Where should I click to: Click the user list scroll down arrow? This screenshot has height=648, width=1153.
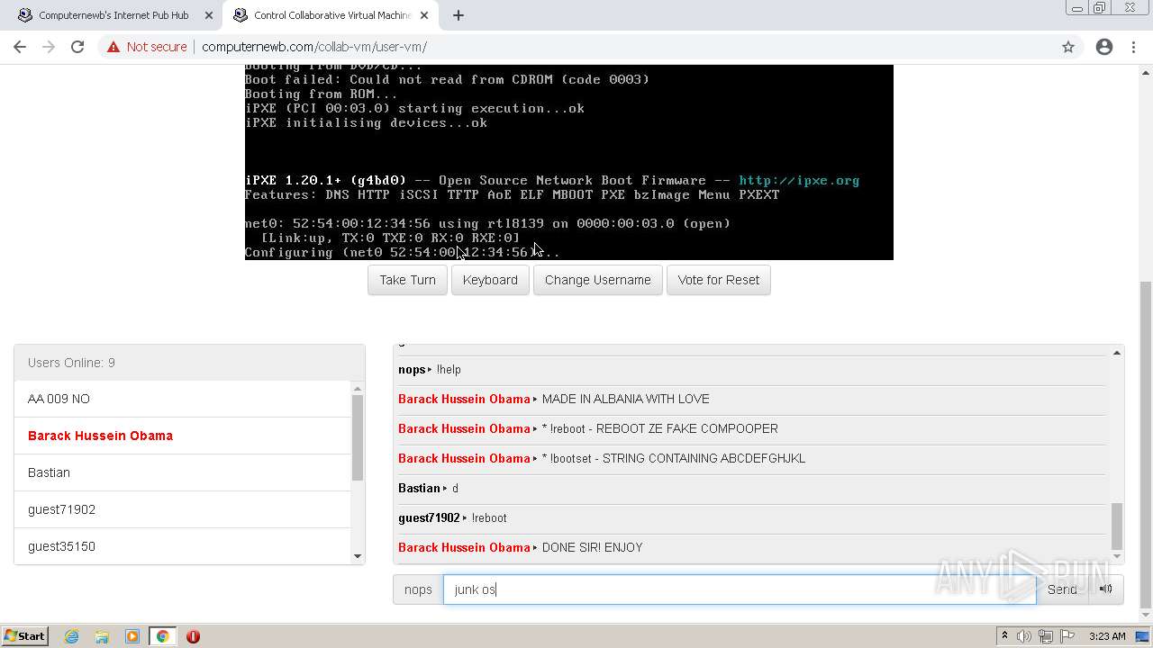tap(358, 556)
